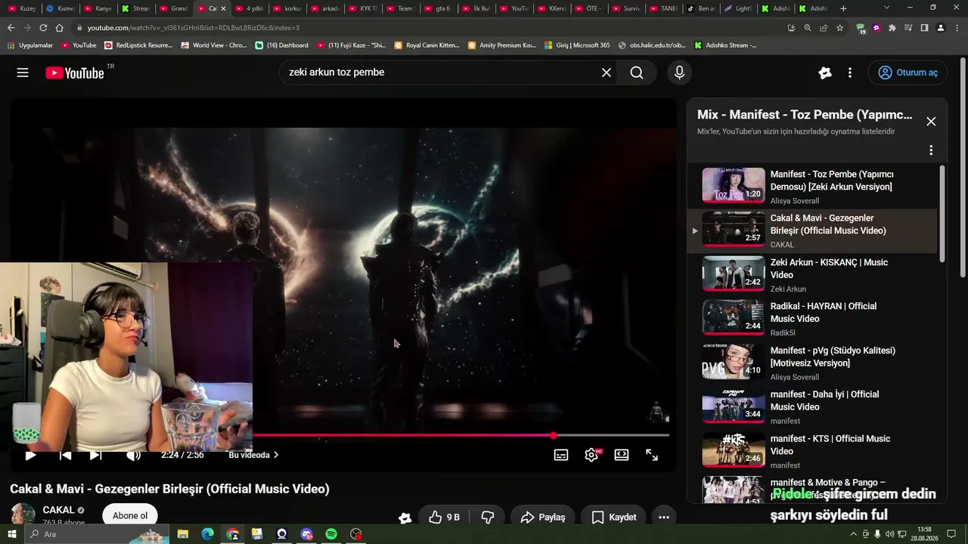
Task: Enter fullscreen mode
Action: (652, 455)
